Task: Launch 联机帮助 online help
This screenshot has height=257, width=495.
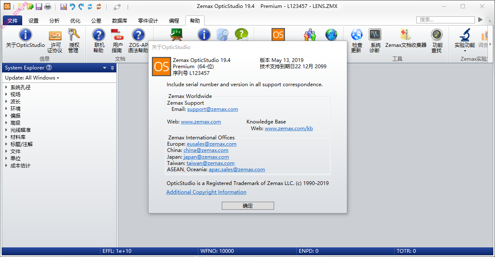Action: coord(98,41)
